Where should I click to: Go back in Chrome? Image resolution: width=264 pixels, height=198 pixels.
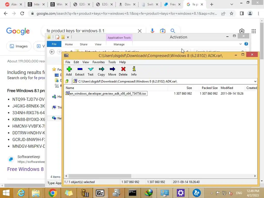6,13
